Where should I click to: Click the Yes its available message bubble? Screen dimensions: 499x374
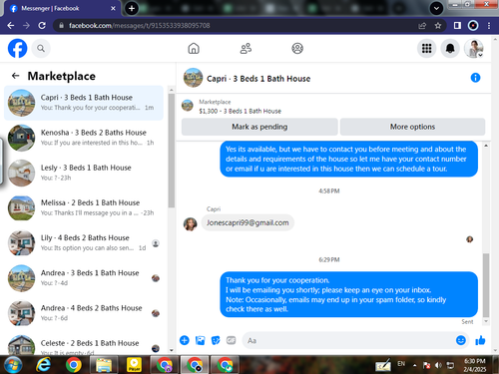tap(348, 159)
